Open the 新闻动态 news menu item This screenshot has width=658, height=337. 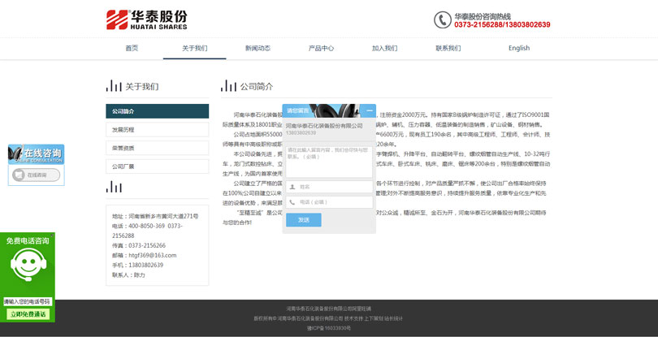[258, 48]
